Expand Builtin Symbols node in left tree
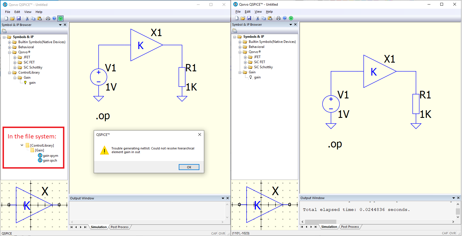The height and width of the screenshot is (236, 462). click(9, 42)
